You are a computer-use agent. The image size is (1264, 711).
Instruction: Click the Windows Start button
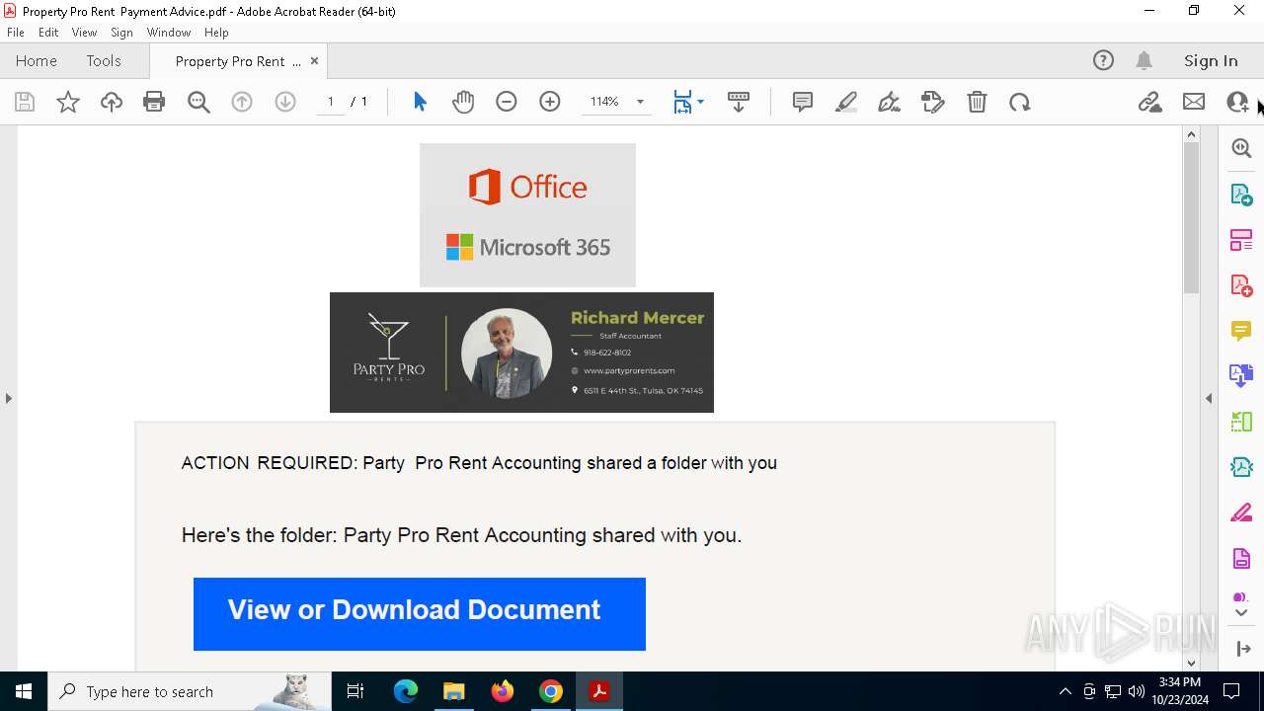click(24, 691)
